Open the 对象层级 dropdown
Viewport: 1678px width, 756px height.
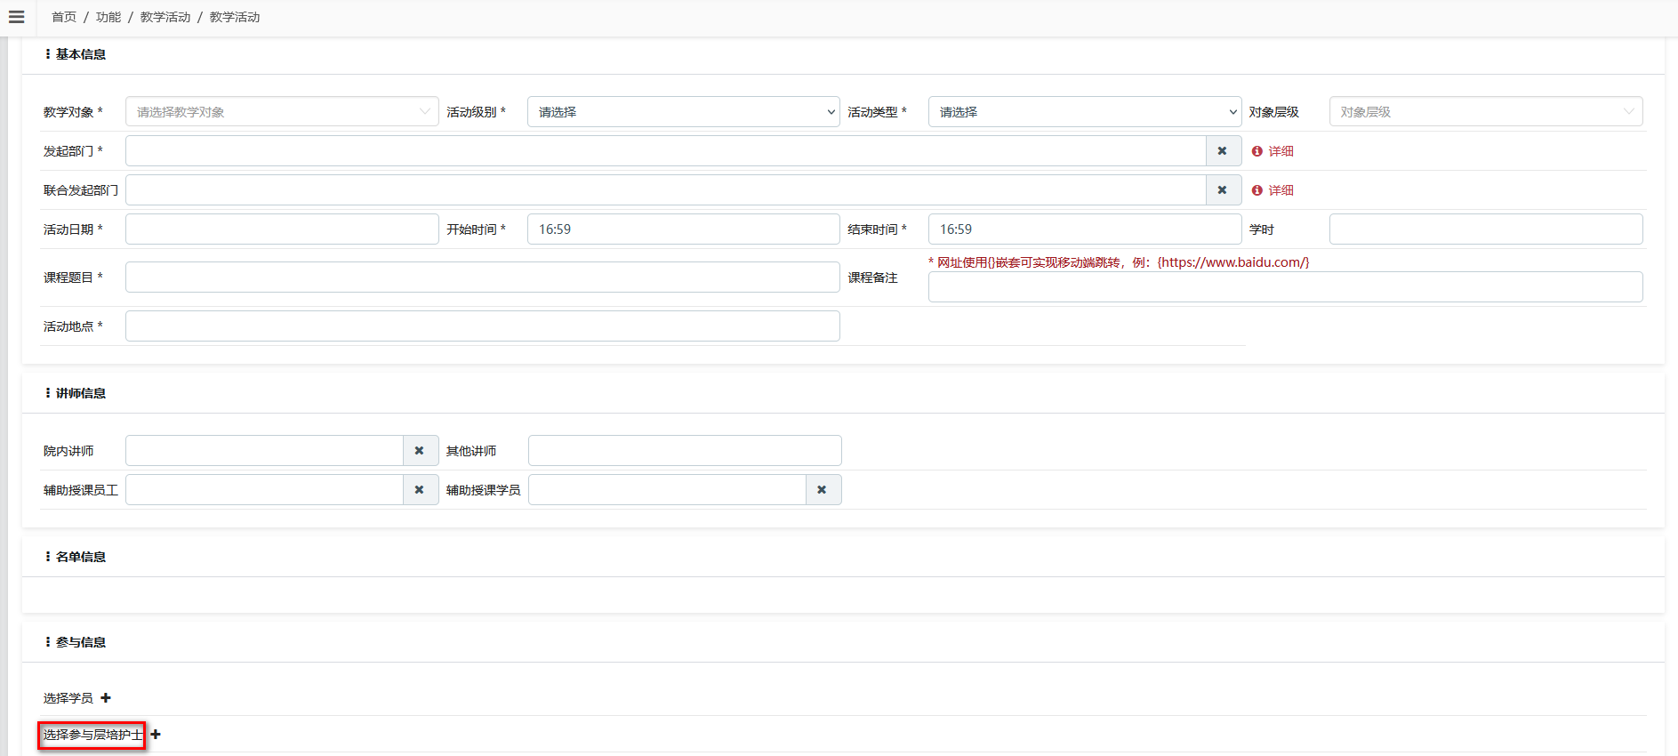[1486, 112]
